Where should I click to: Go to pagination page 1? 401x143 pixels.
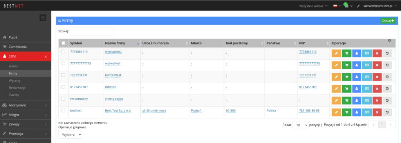(382, 124)
